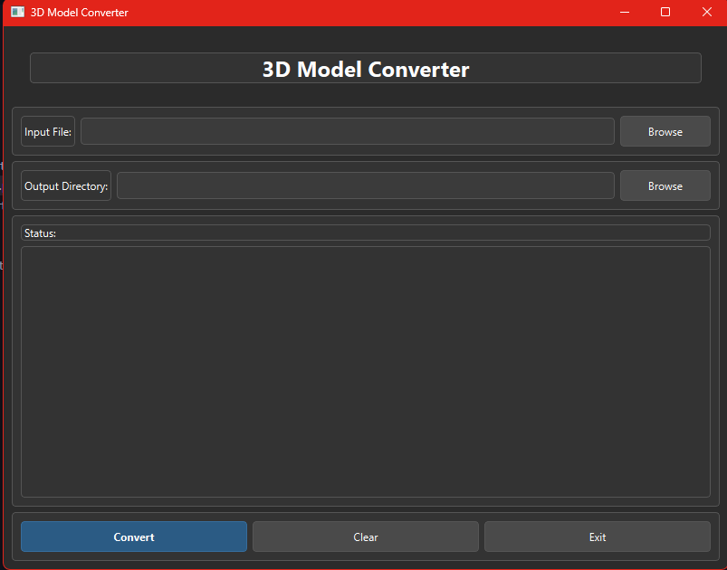Click the 3D Model Converter header banner
This screenshot has height=570, width=727.
[x=365, y=68]
